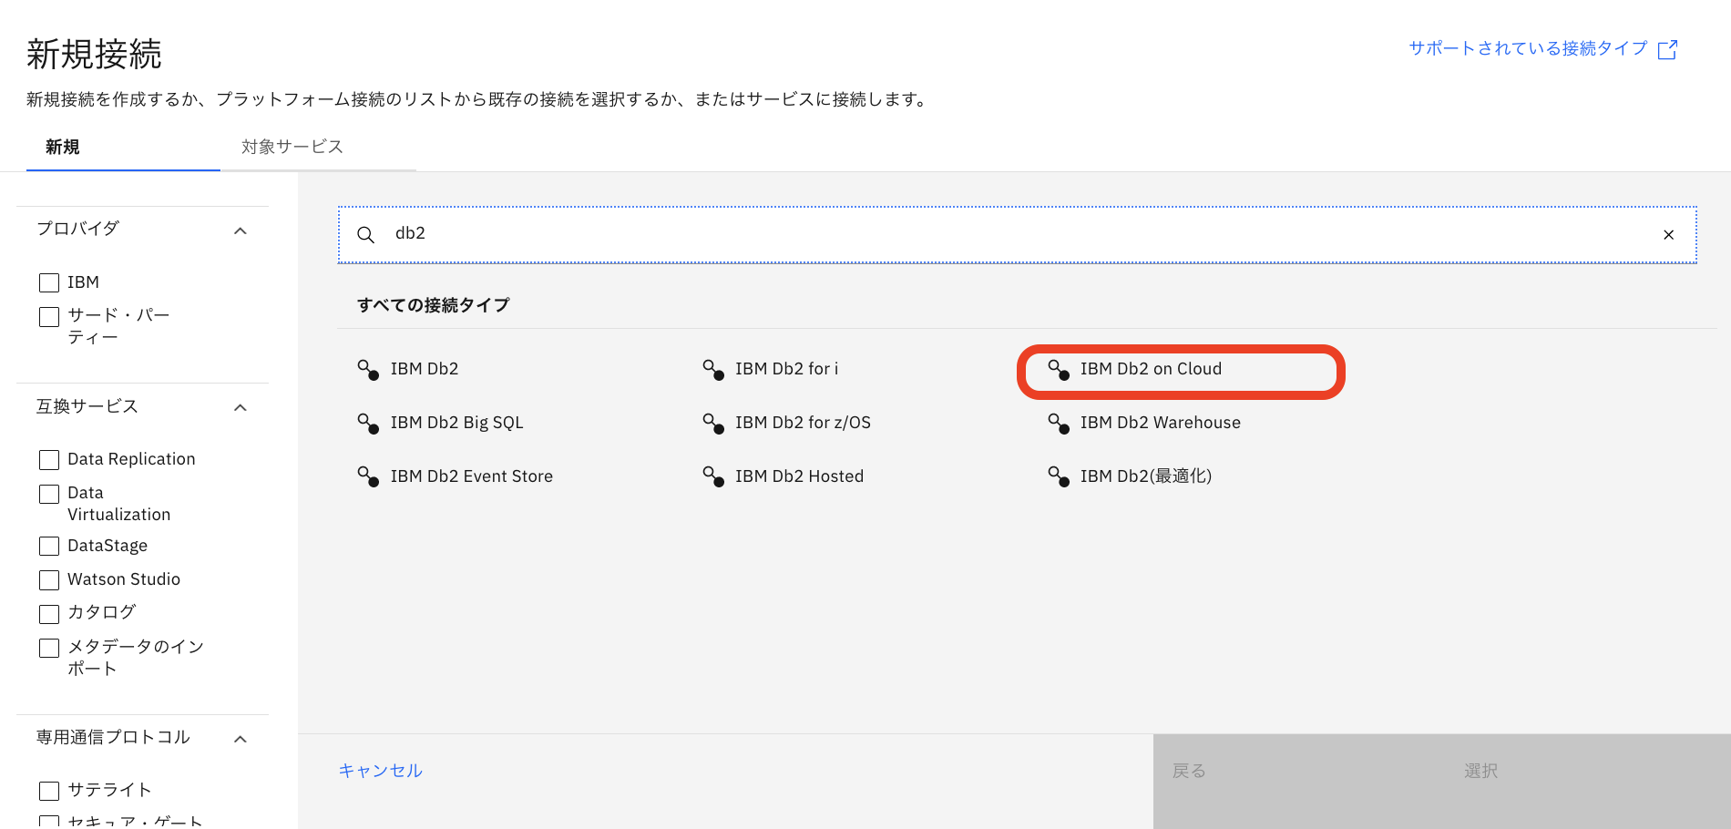Click the キャンセル link
Image resolution: width=1731 pixels, height=829 pixels.
coord(379,770)
